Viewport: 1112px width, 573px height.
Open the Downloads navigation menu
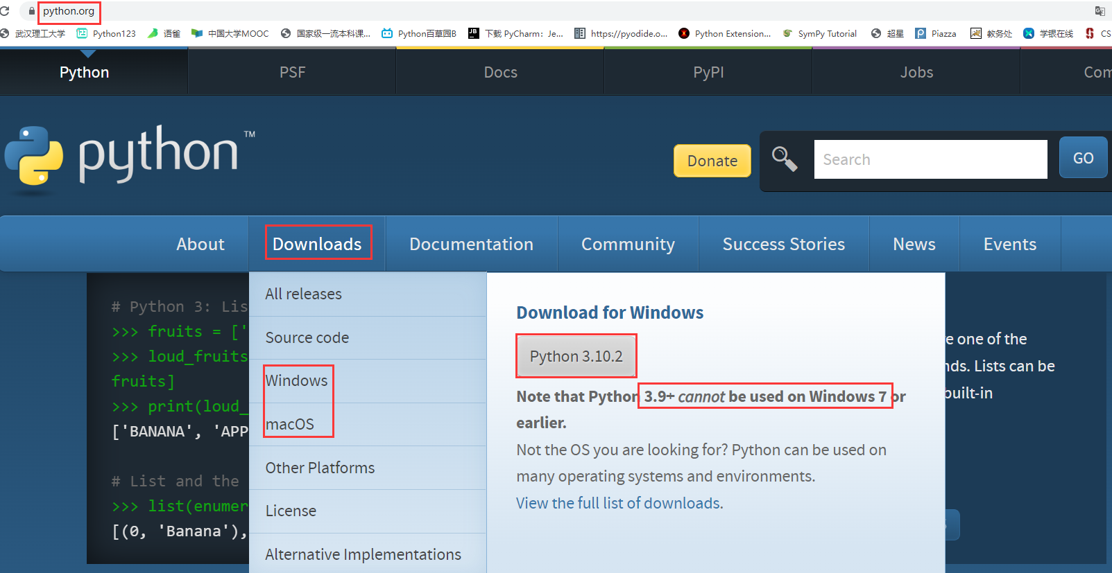tap(317, 244)
